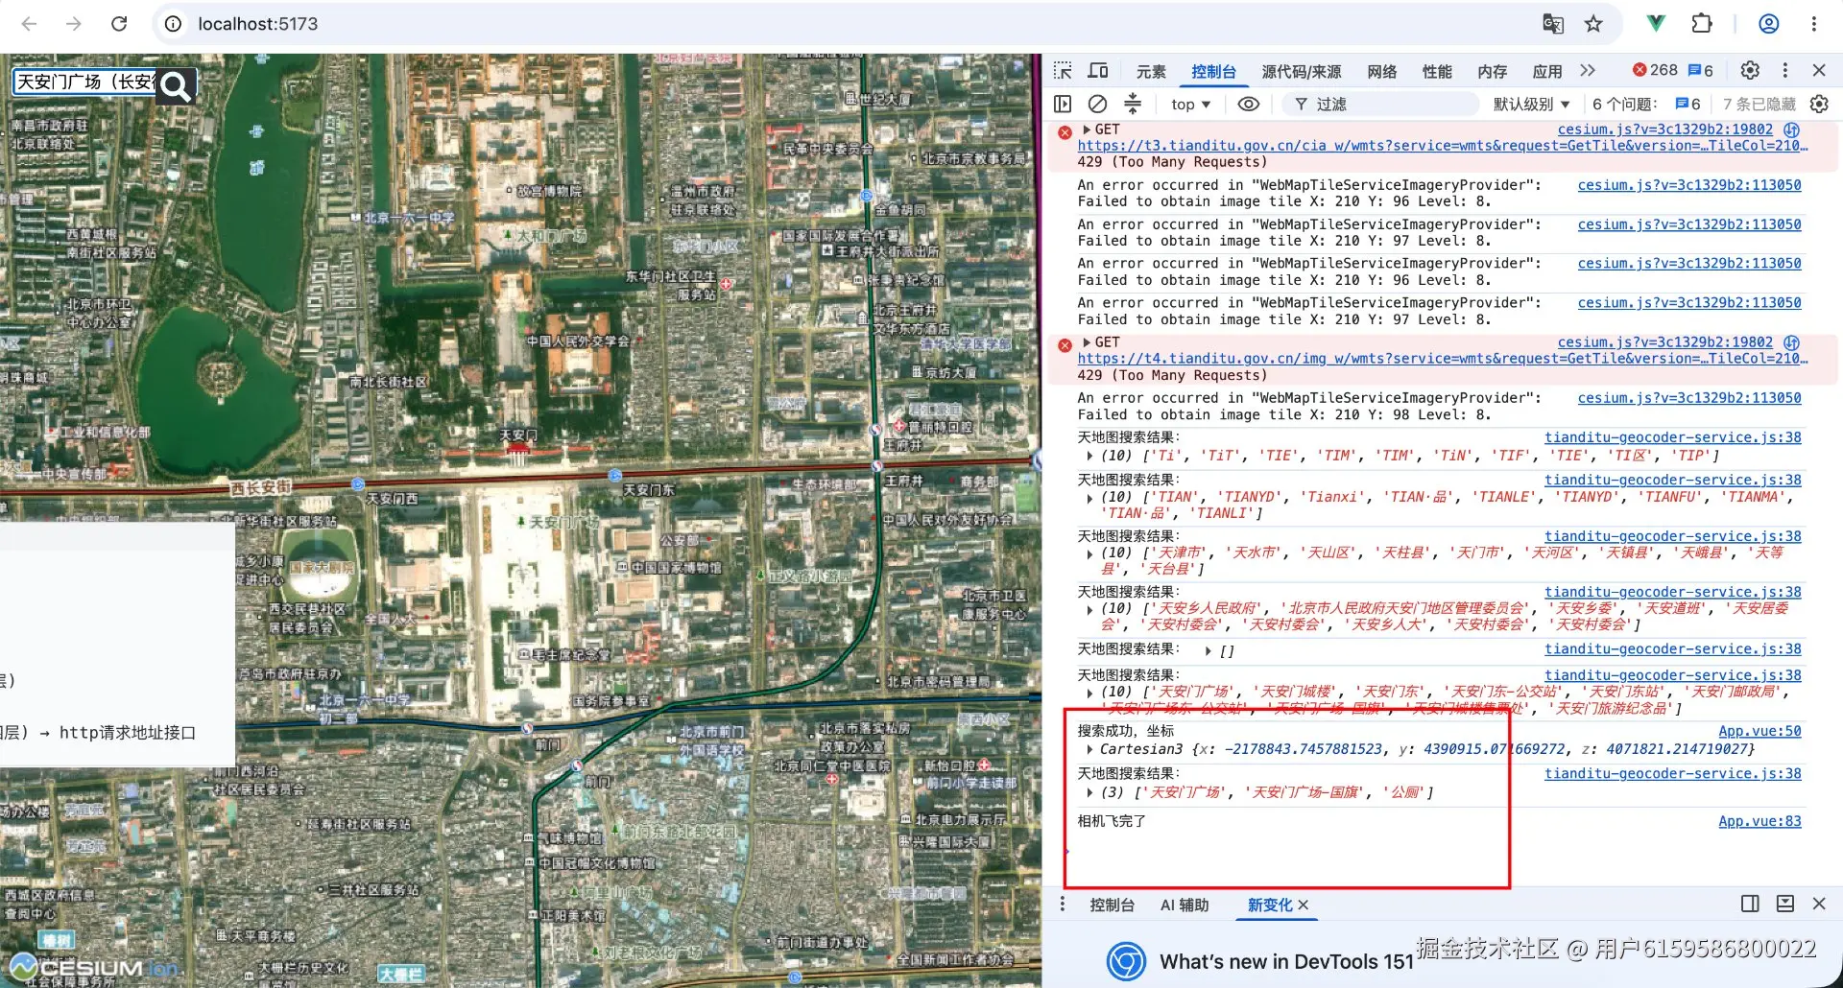Open the 源代码/来源 tab

pyautogui.click(x=1301, y=72)
